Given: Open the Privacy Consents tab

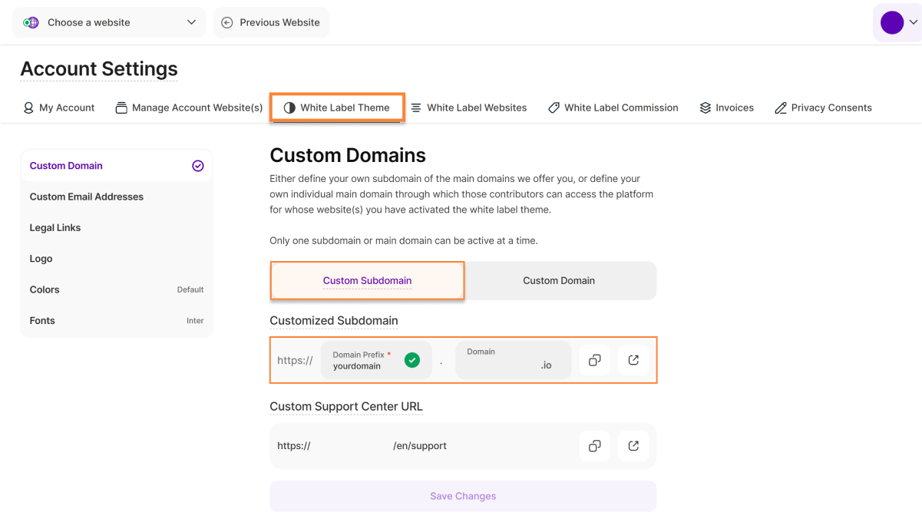Looking at the screenshot, I should (823, 107).
